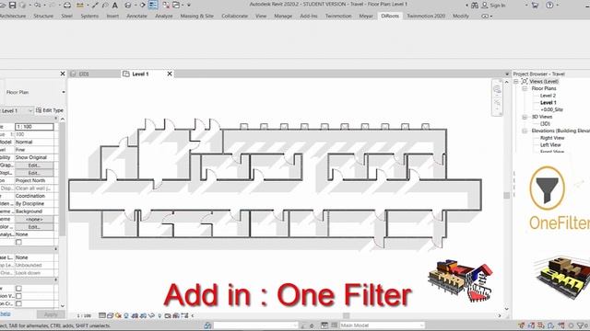
Task: Click the Edit button beside the Grap... row
Action: tap(34, 165)
